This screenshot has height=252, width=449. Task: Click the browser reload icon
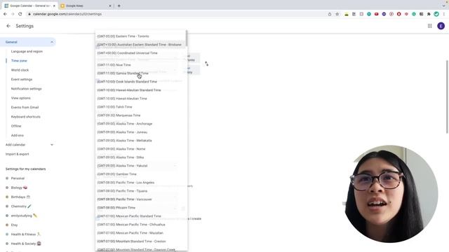coord(20,14)
